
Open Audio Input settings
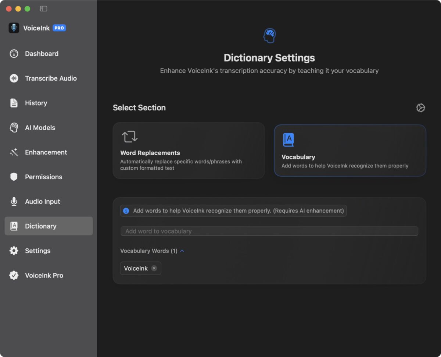(49, 202)
